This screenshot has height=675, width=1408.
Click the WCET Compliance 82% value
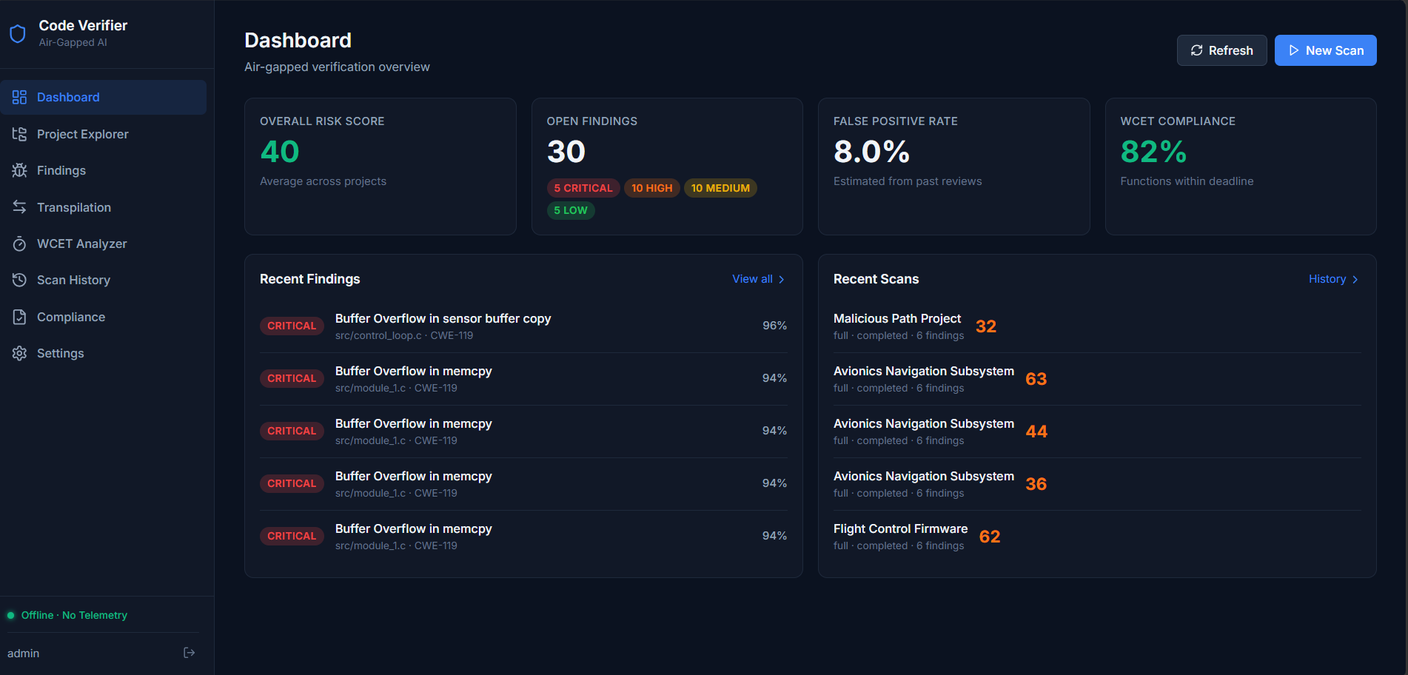pyautogui.click(x=1153, y=152)
